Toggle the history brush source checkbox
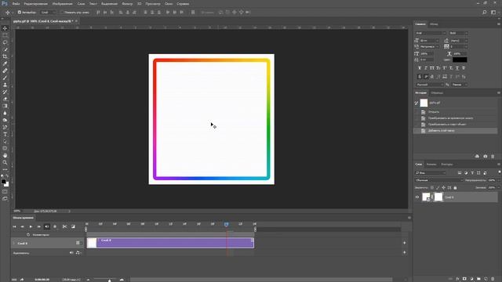Screen dimensions: 502x282 click(x=417, y=103)
